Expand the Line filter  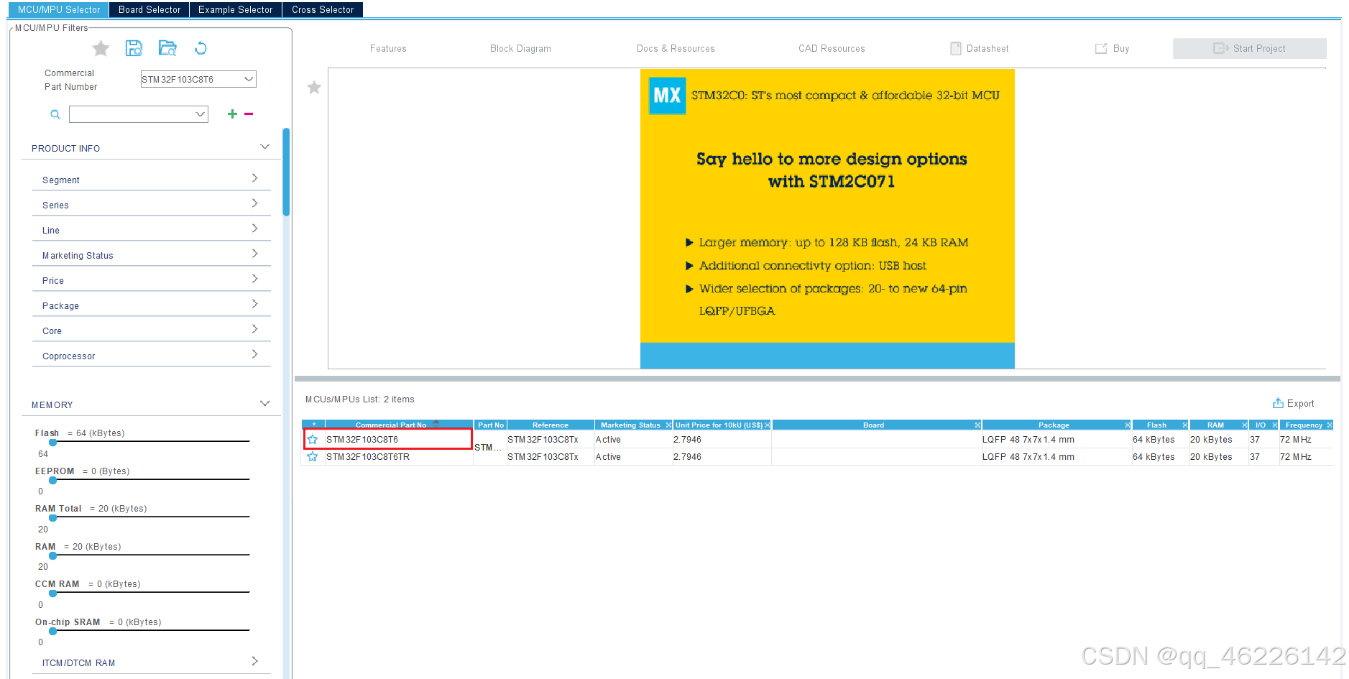click(x=254, y=228)
